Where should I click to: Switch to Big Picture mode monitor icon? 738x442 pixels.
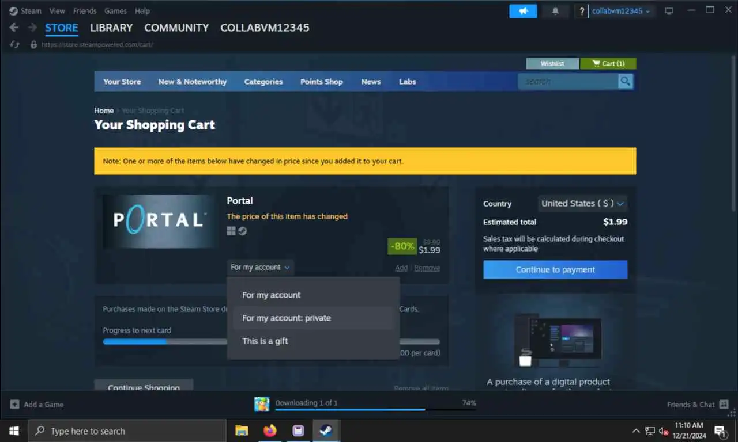pos(669,11)
